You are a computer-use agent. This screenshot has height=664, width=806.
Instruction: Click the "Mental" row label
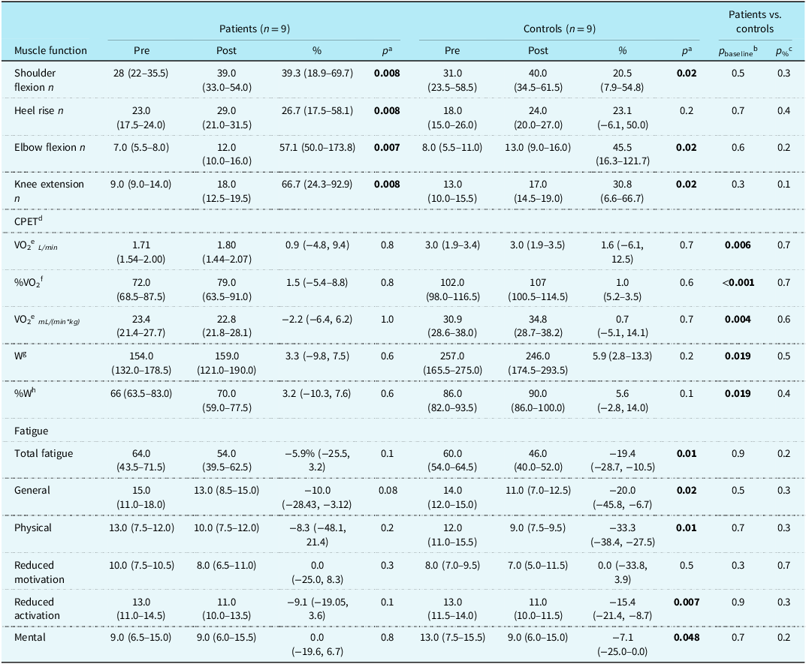click(x=30, y=638)
